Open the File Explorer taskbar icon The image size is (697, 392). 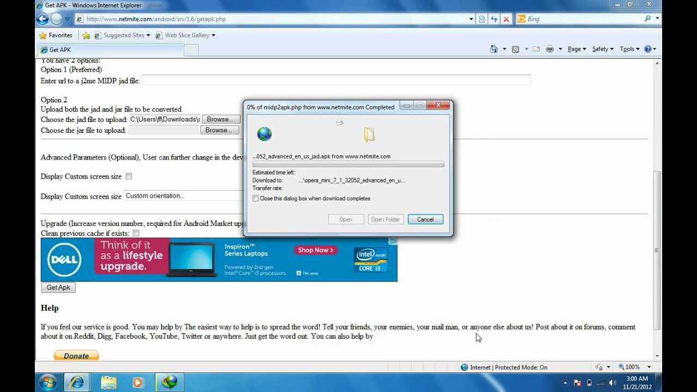pos(108,383)
